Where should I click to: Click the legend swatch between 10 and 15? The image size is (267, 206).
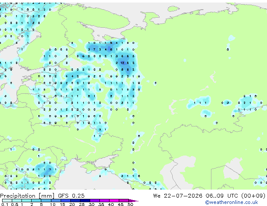pyautogui.click(x=56, y=201)
